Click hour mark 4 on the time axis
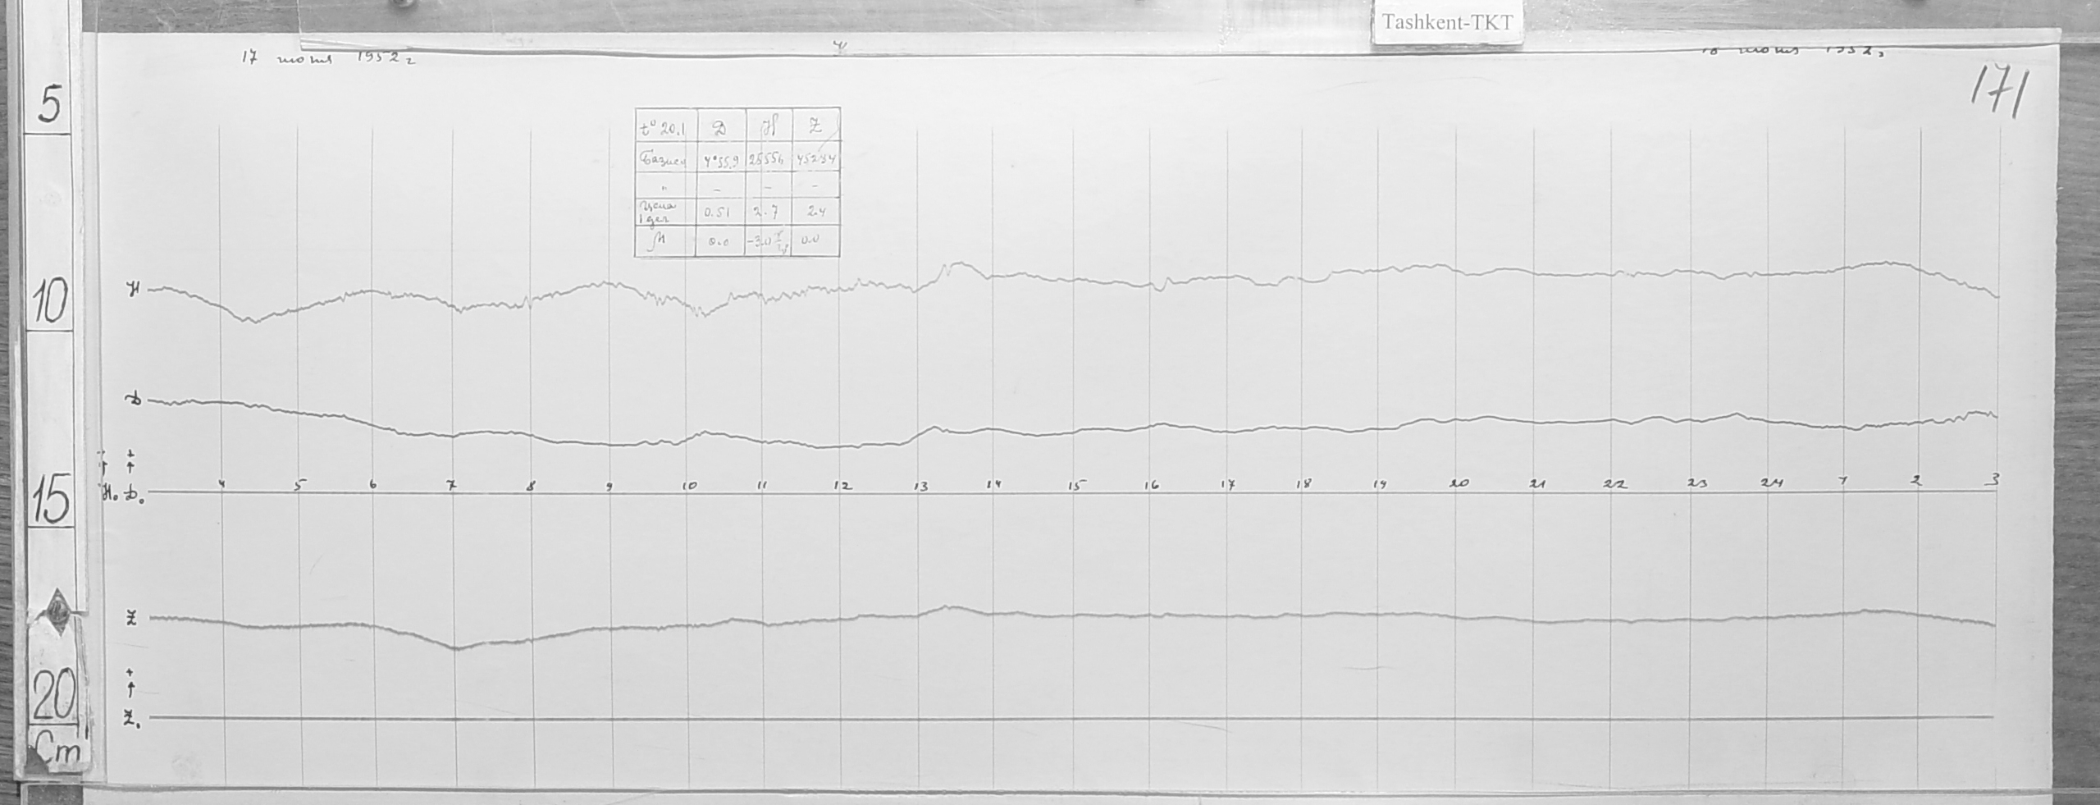Screen dimensions: 2100x805 [221, 484]
